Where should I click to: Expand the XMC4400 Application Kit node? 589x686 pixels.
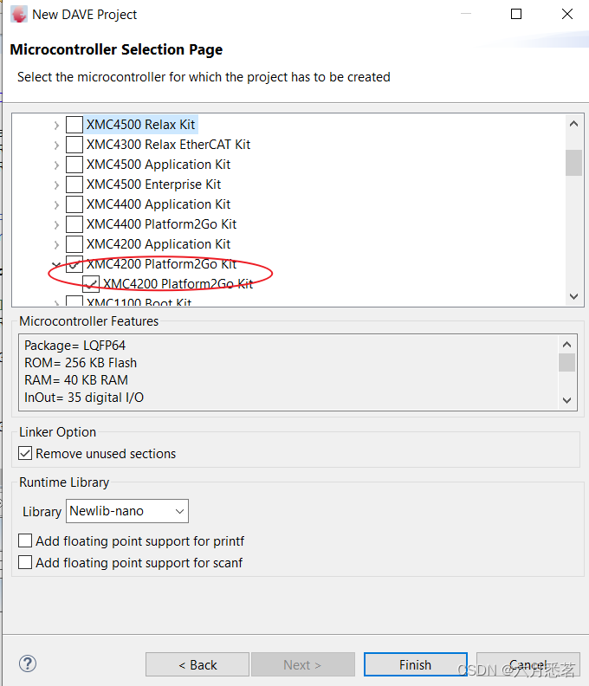coord(56,204)
